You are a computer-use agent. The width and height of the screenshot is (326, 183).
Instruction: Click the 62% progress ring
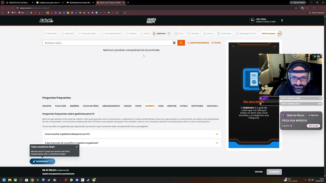click(279, 34)
